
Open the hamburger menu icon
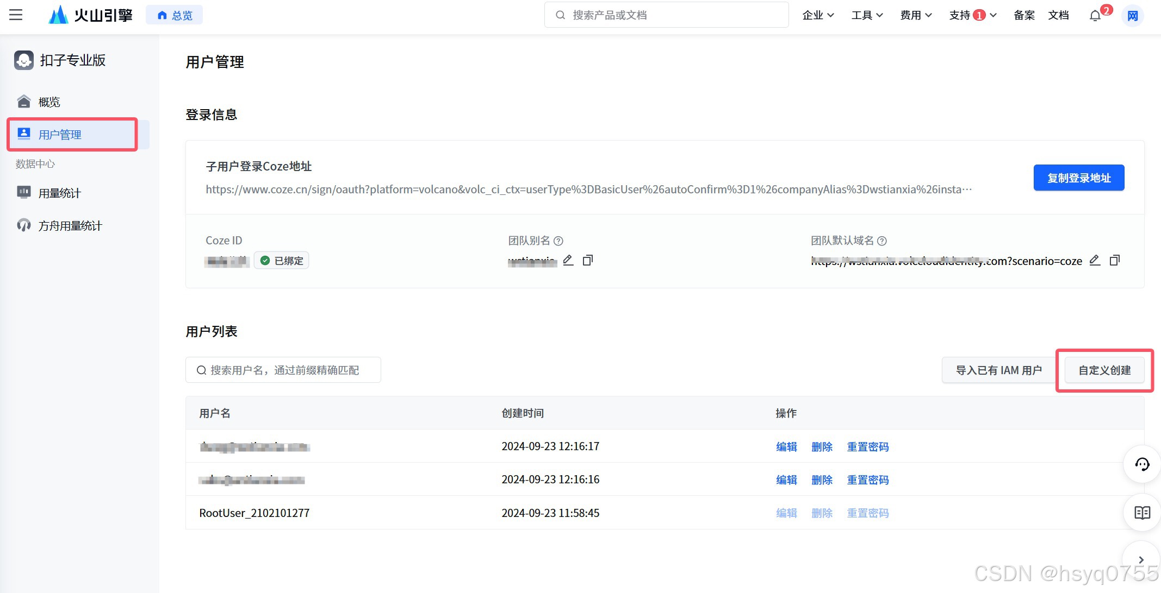click(x=16, y=15)
